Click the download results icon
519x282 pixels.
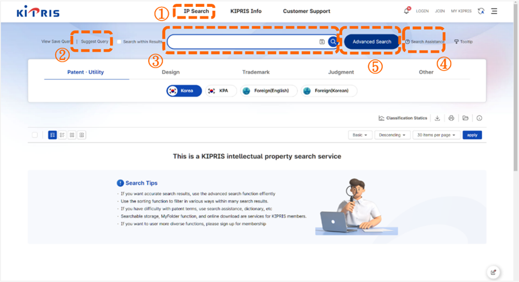437,118
